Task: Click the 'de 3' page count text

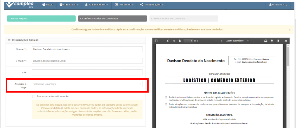Action: [x=196, y=41]
